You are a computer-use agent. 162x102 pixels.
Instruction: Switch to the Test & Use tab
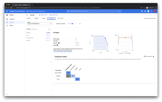(x=61, y=18)
